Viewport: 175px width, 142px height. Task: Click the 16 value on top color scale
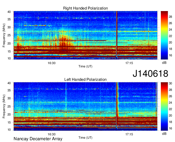coord(170,55)
